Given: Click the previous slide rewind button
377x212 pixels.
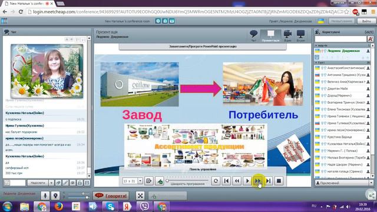Looking at the screenshot, I should point(237,181).
